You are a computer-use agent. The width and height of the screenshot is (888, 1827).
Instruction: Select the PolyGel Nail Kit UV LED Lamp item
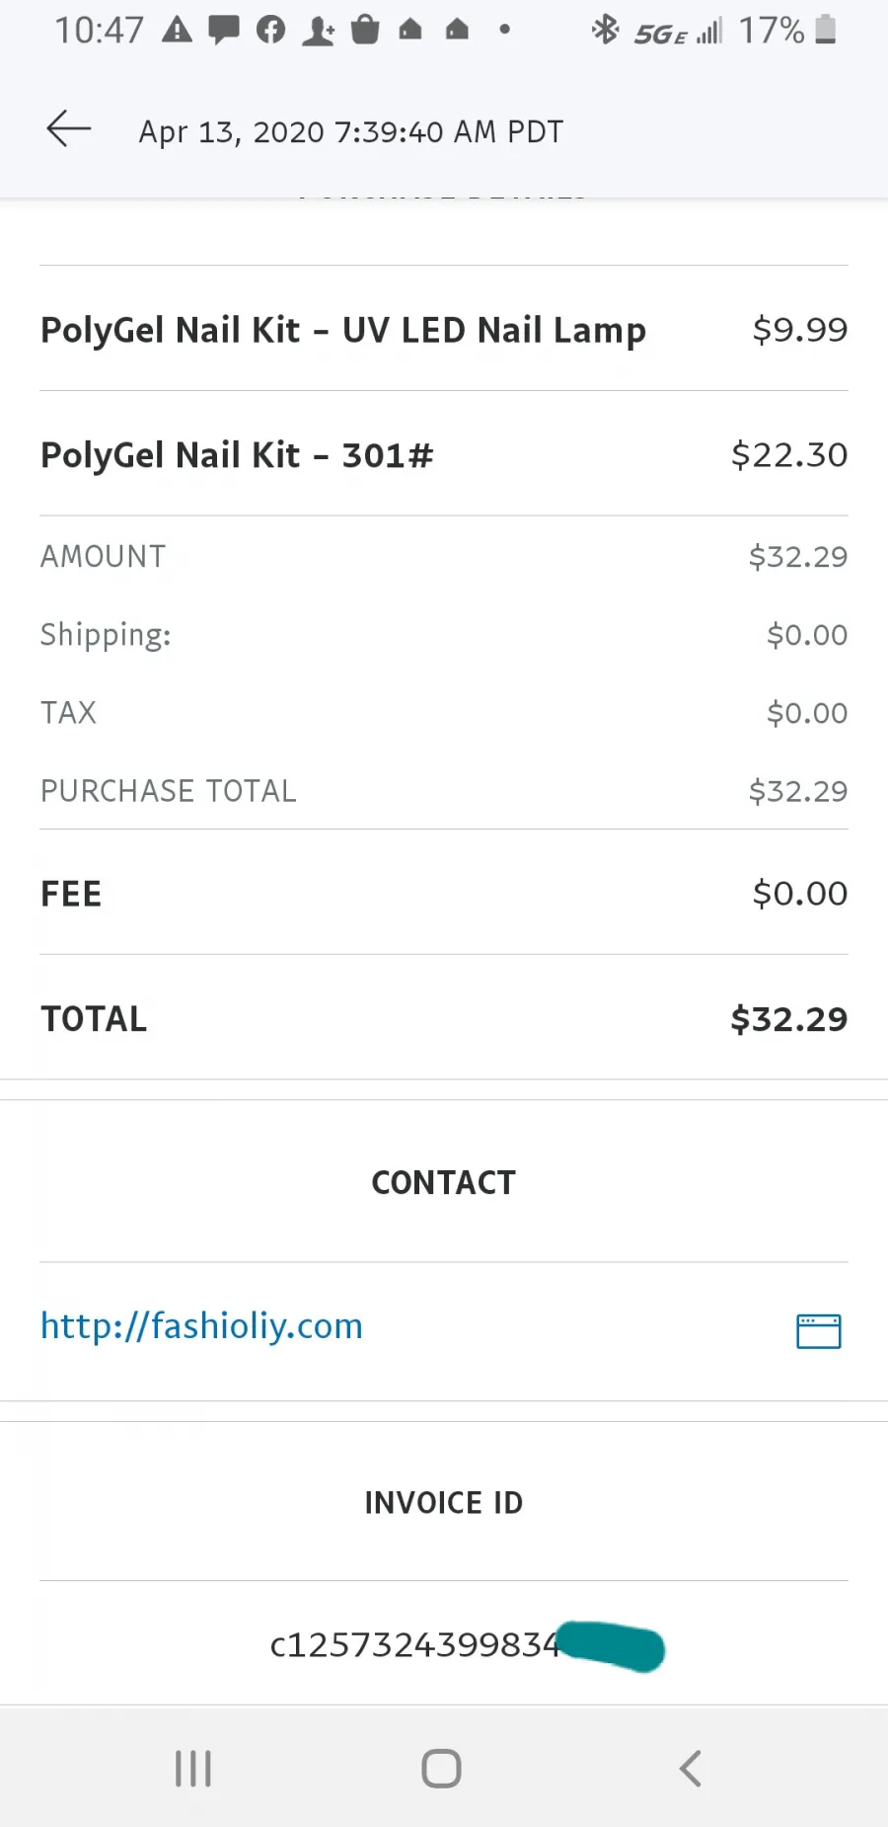(444, 329)
